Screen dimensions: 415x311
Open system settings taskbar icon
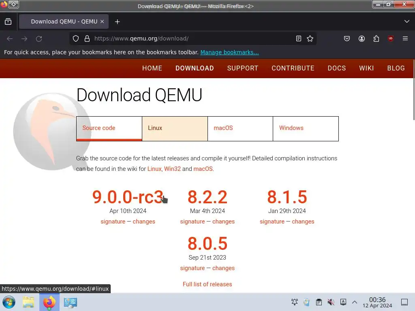pyautogui.click(x=71, y=302)
